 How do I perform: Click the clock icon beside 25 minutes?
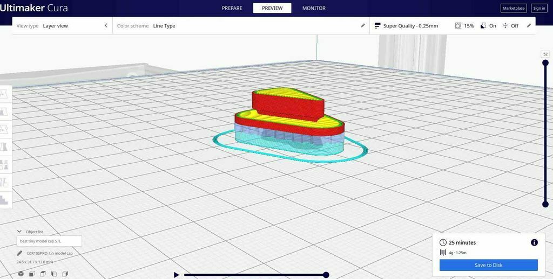(x=443, y=242)
